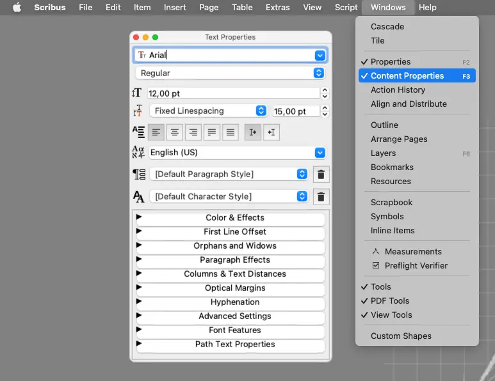The width and height of the screenshot is (495, 381).
Task: Open the Arial font family dropdown
Action: (x=320, y=56)
